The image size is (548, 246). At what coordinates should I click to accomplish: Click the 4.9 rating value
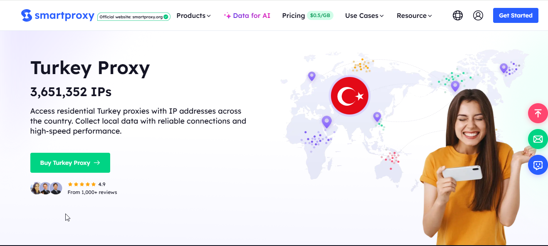[x=102, y=184]
